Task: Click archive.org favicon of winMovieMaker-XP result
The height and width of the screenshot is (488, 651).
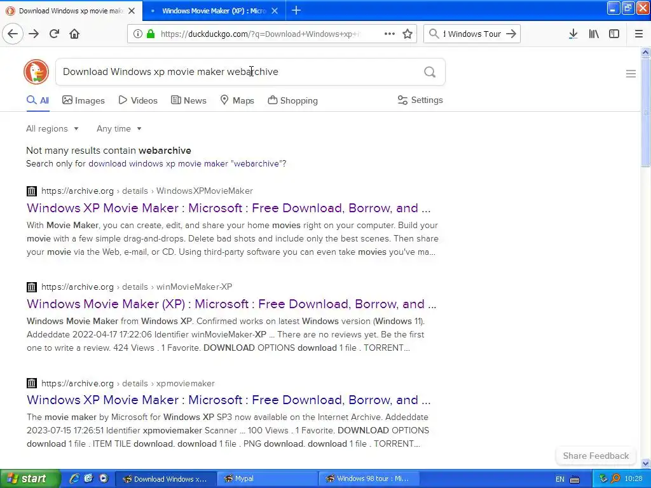Action: (x=32, y=287)
